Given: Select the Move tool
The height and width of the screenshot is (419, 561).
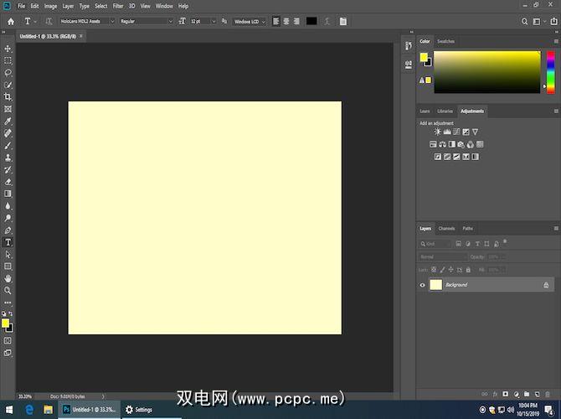Looking at the screenshot, I should pos(8,49).
